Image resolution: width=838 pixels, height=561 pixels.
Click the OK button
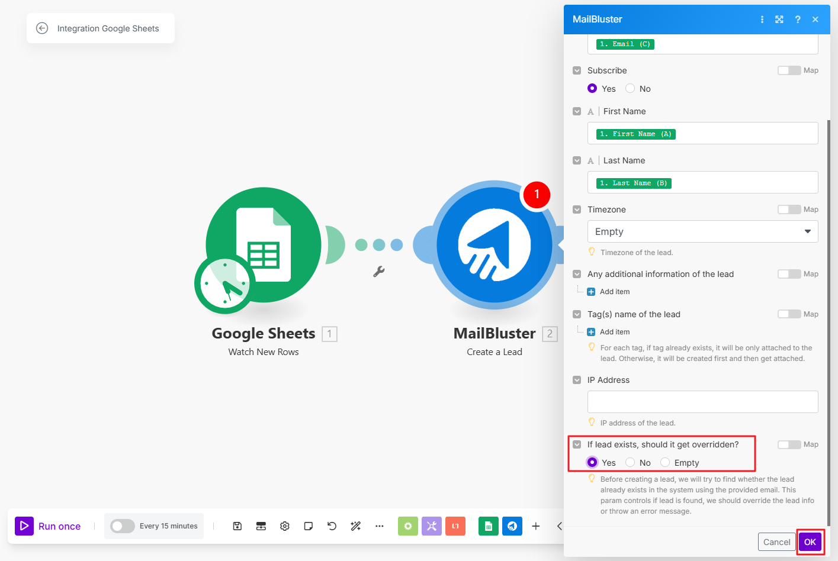tap(810, 542)
